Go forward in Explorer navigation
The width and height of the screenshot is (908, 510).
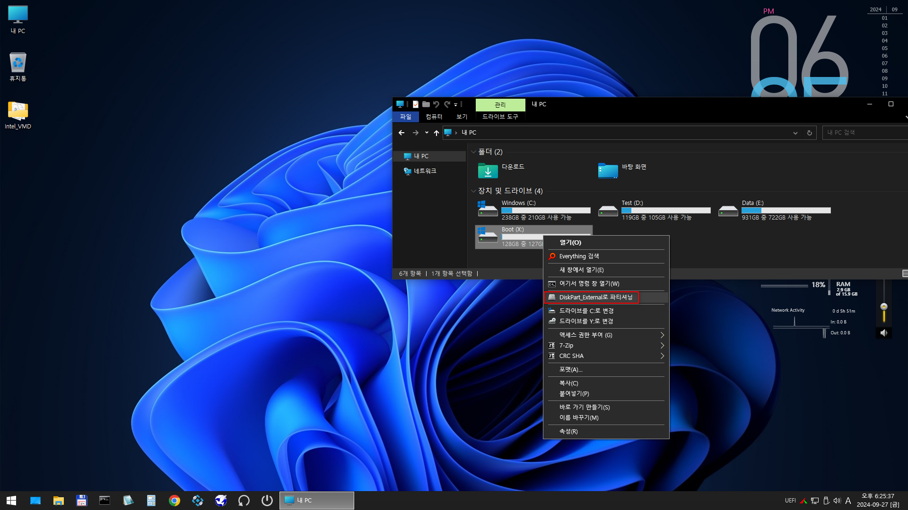pos(415,133)
